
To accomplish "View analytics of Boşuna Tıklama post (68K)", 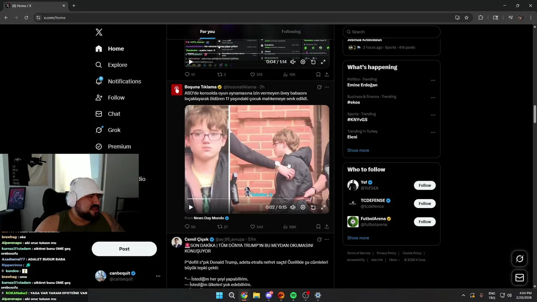I will (289, 227).
